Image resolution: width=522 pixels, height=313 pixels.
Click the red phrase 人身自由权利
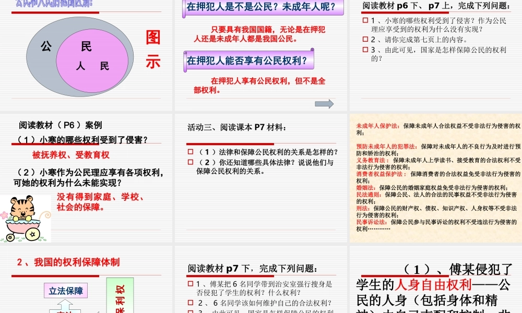click(433, 285)
